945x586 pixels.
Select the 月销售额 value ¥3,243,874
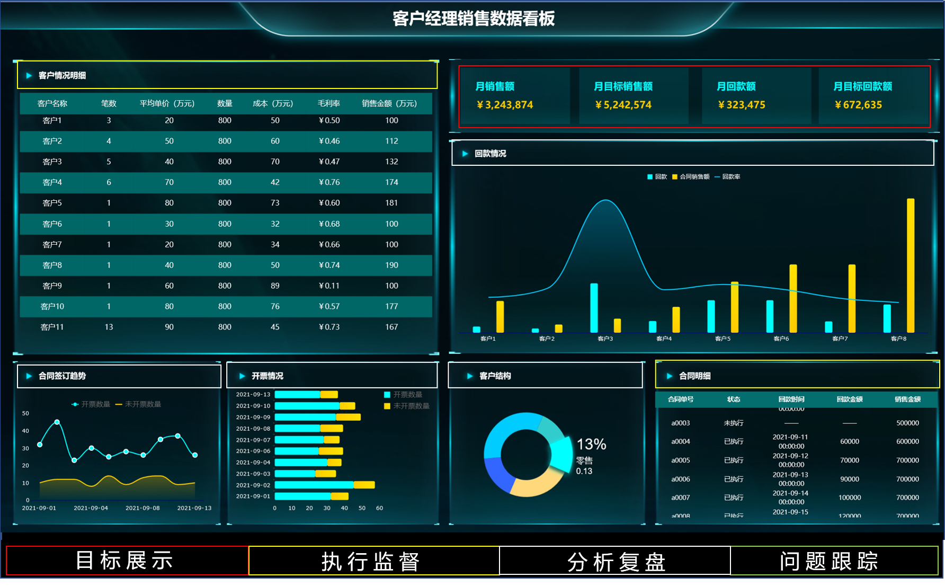505,105
